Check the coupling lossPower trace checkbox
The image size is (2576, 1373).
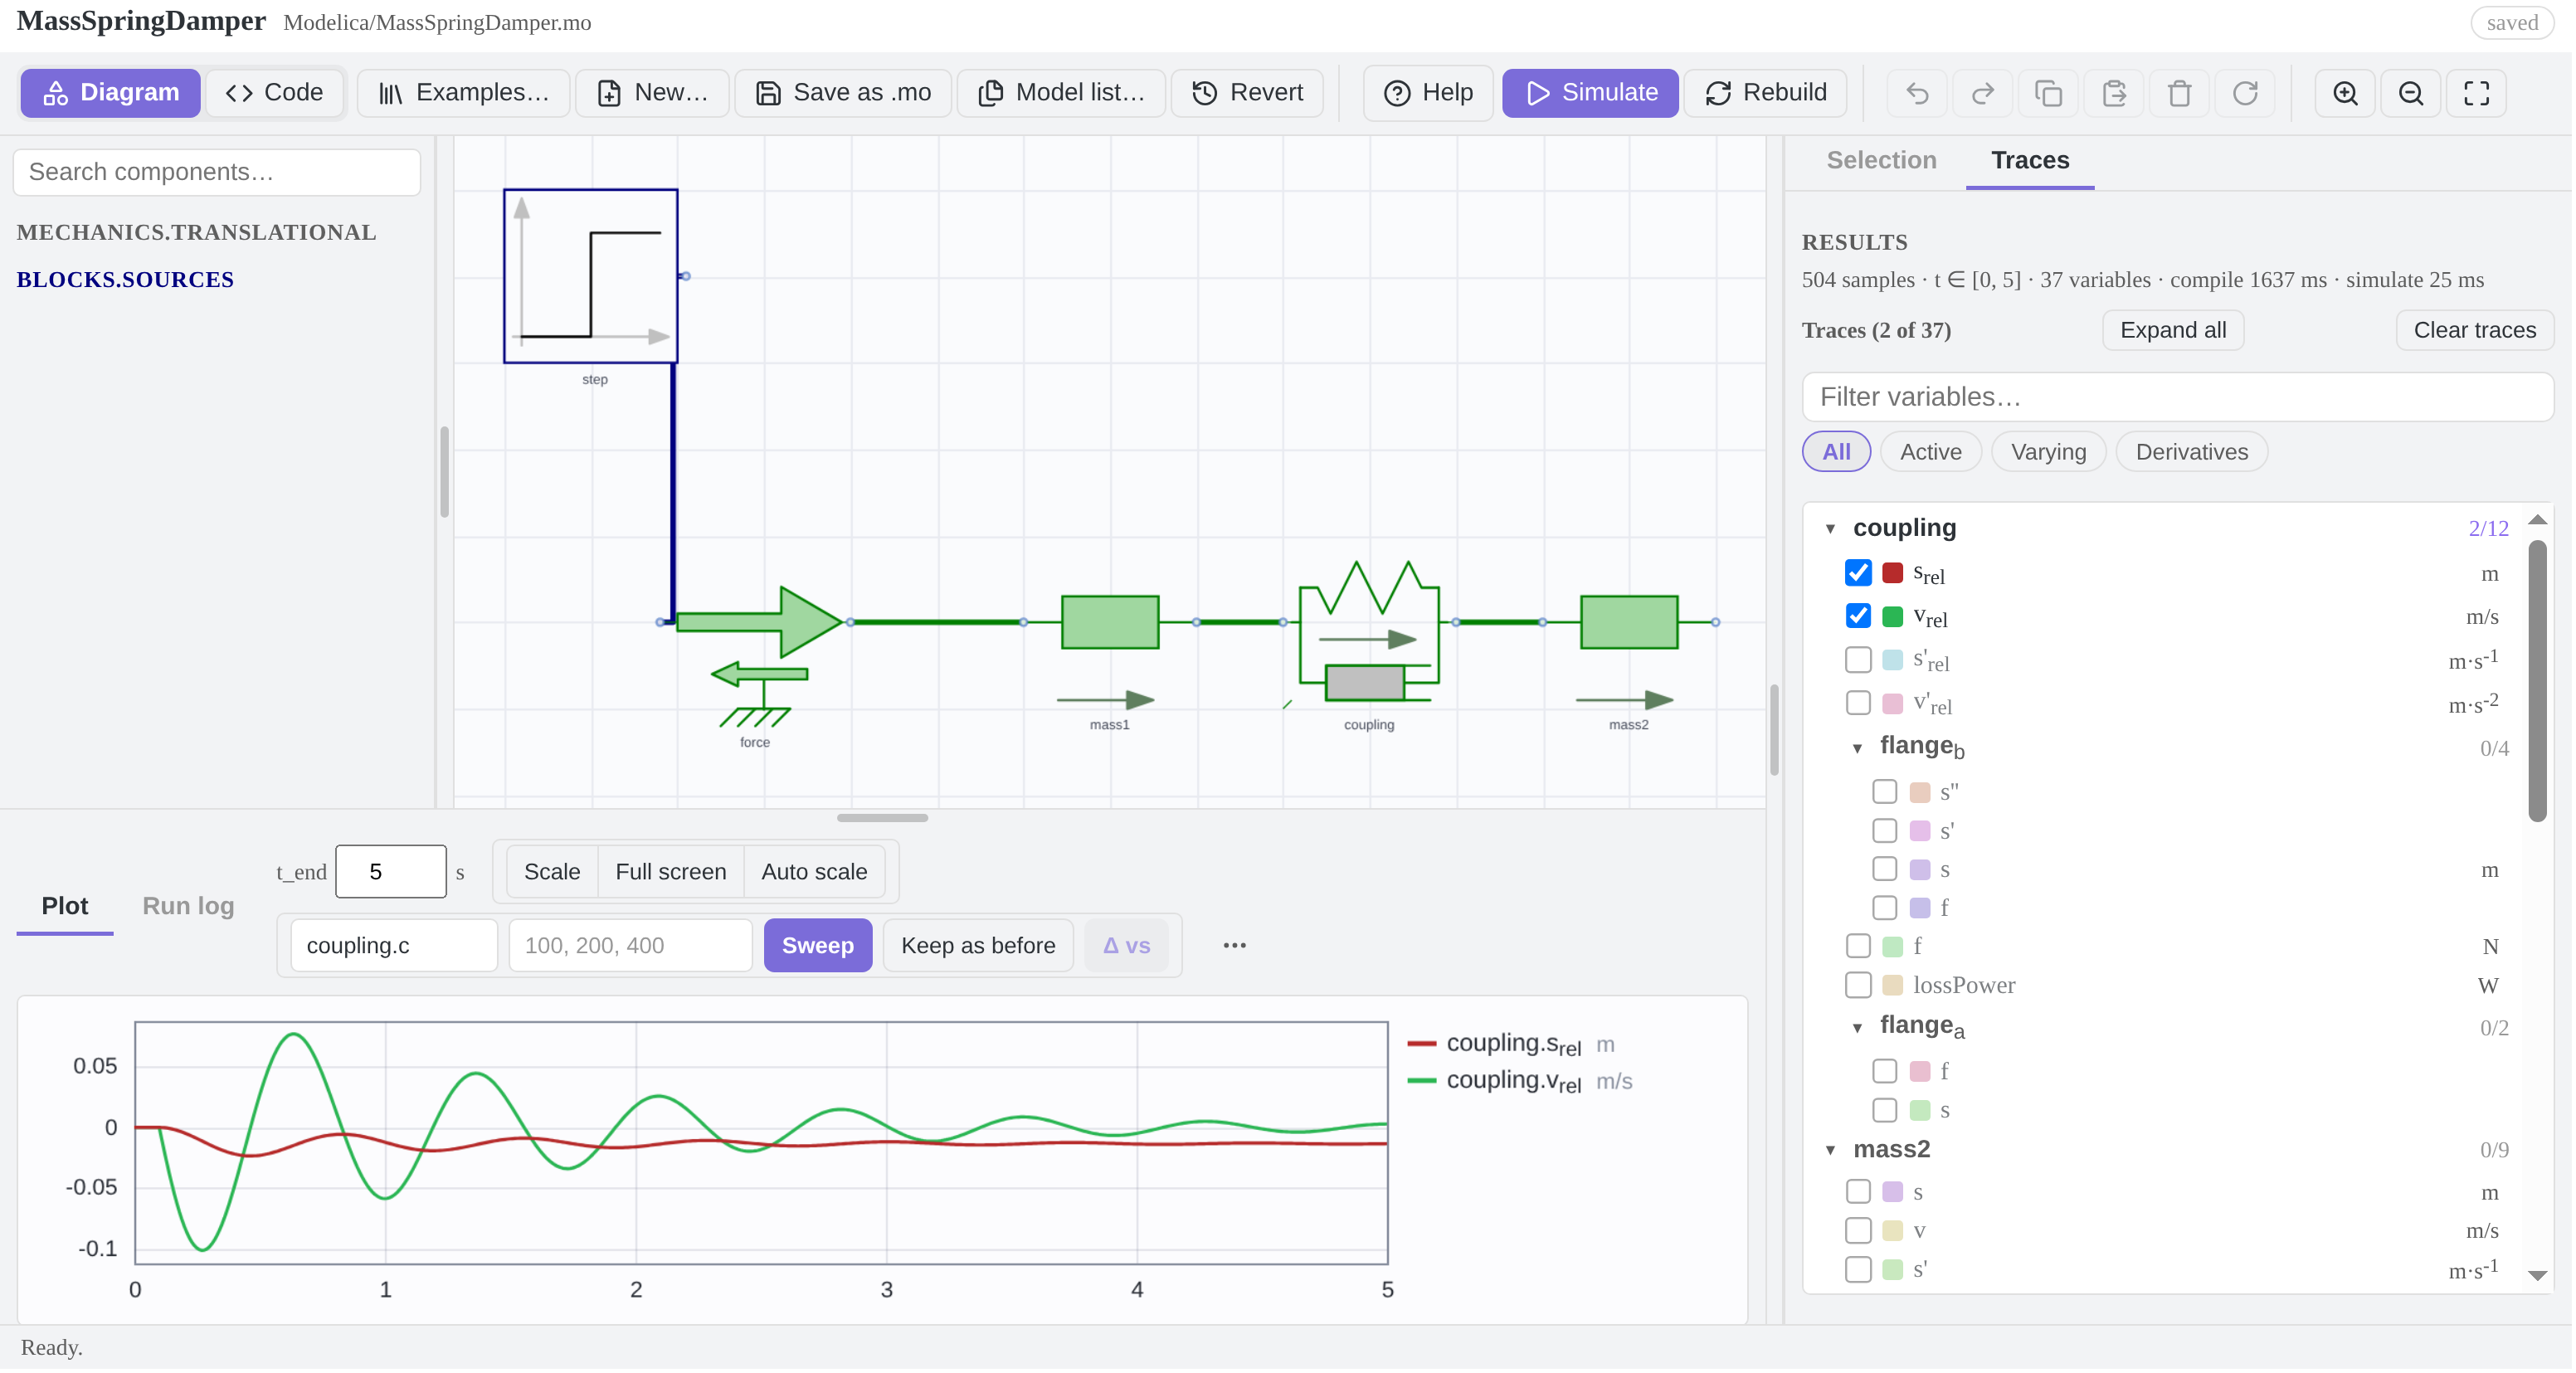pyautogui.click(x=1858, y=985)
